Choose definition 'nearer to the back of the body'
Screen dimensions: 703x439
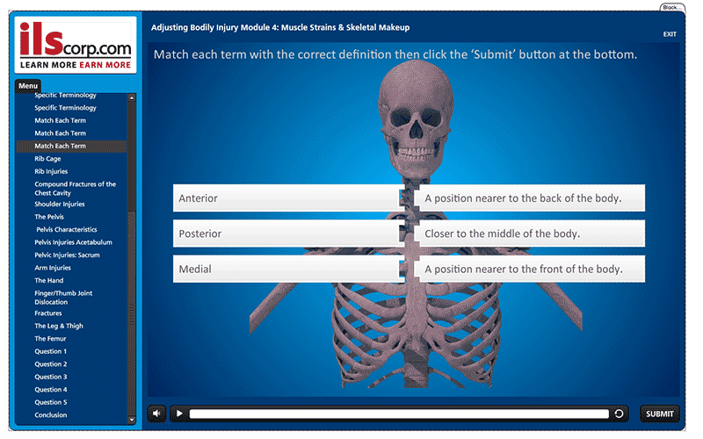(530, 198)
